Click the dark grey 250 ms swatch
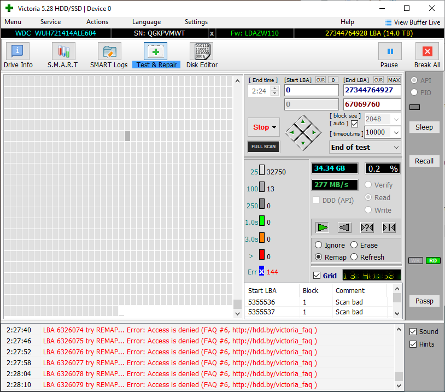Image resolution: width=445 pixels, height=392 pixels. 262,203
